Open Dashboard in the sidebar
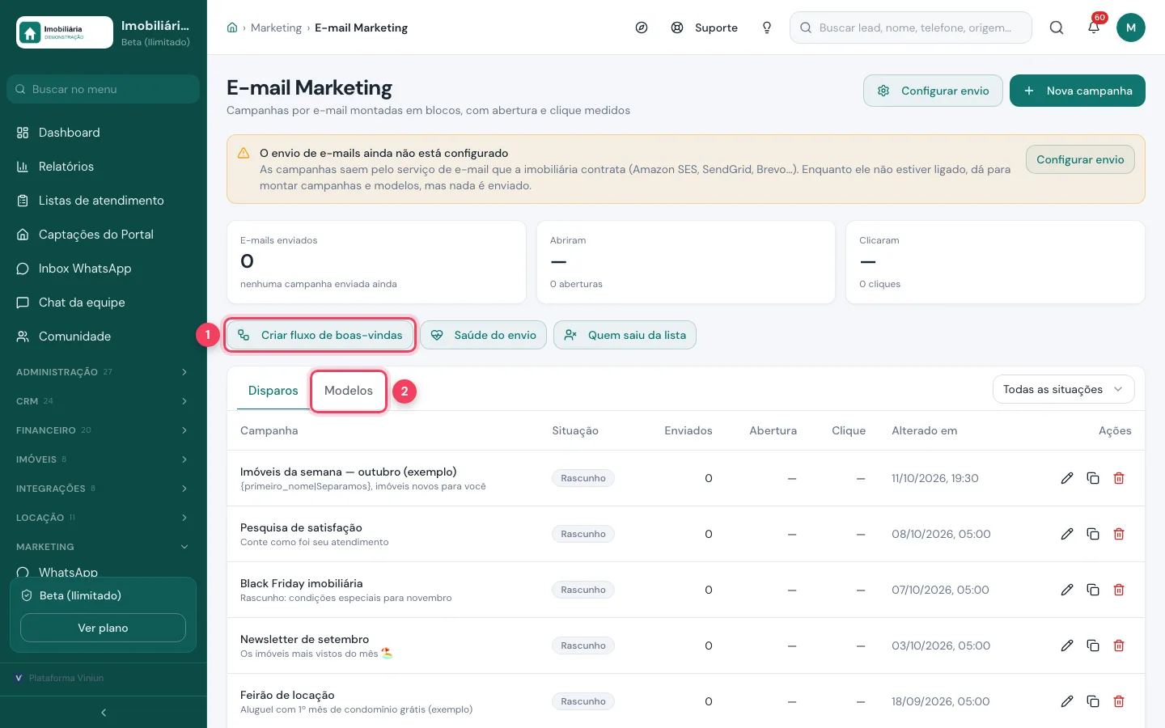Screen dimensions: 1165x728 [x=104, y=133]
